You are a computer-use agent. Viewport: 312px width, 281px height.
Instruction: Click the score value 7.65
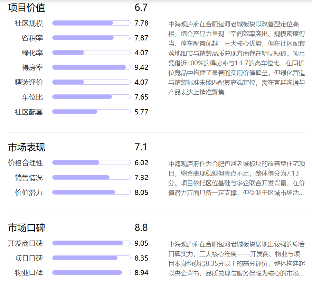[141, 97]
